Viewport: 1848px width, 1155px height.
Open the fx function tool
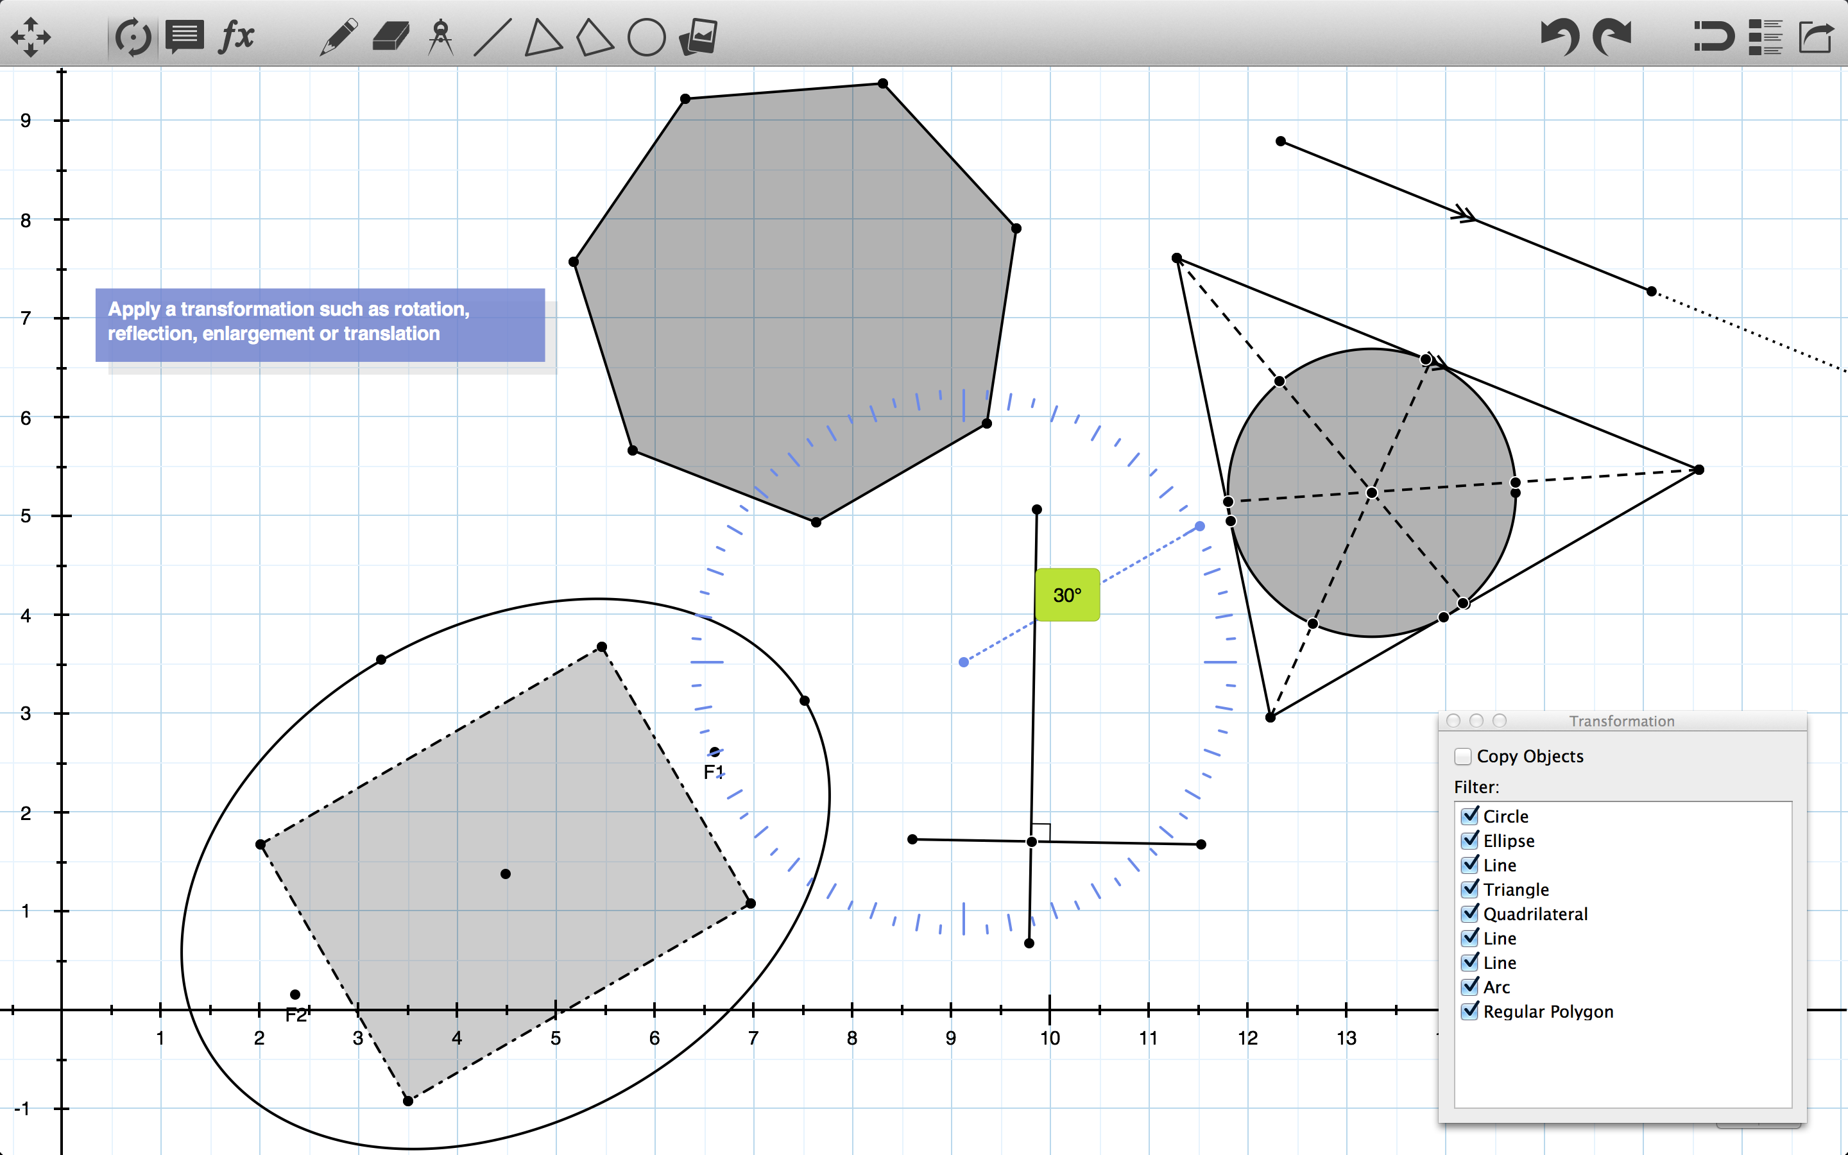click(237, 36)
